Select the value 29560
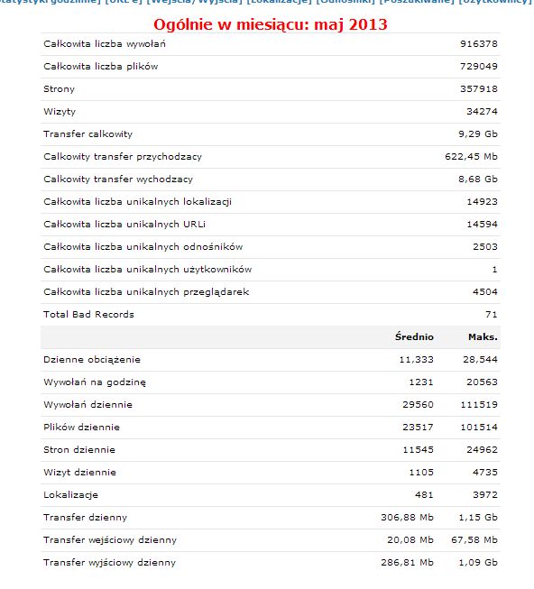 point(418,405)
